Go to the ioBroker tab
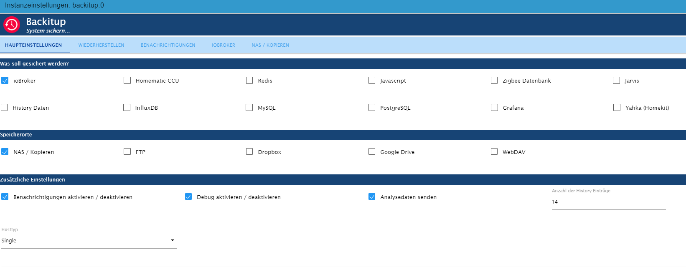Viewport: 686px width, 267px height. pos(224,45)
